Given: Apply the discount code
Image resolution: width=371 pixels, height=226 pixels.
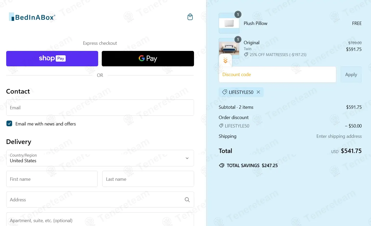Looking at the screenshot, I should 351,75.
